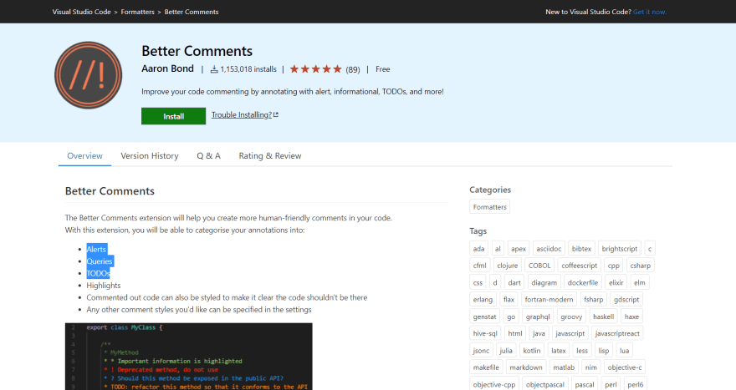Switch to Version History tab

click(149, 155)
